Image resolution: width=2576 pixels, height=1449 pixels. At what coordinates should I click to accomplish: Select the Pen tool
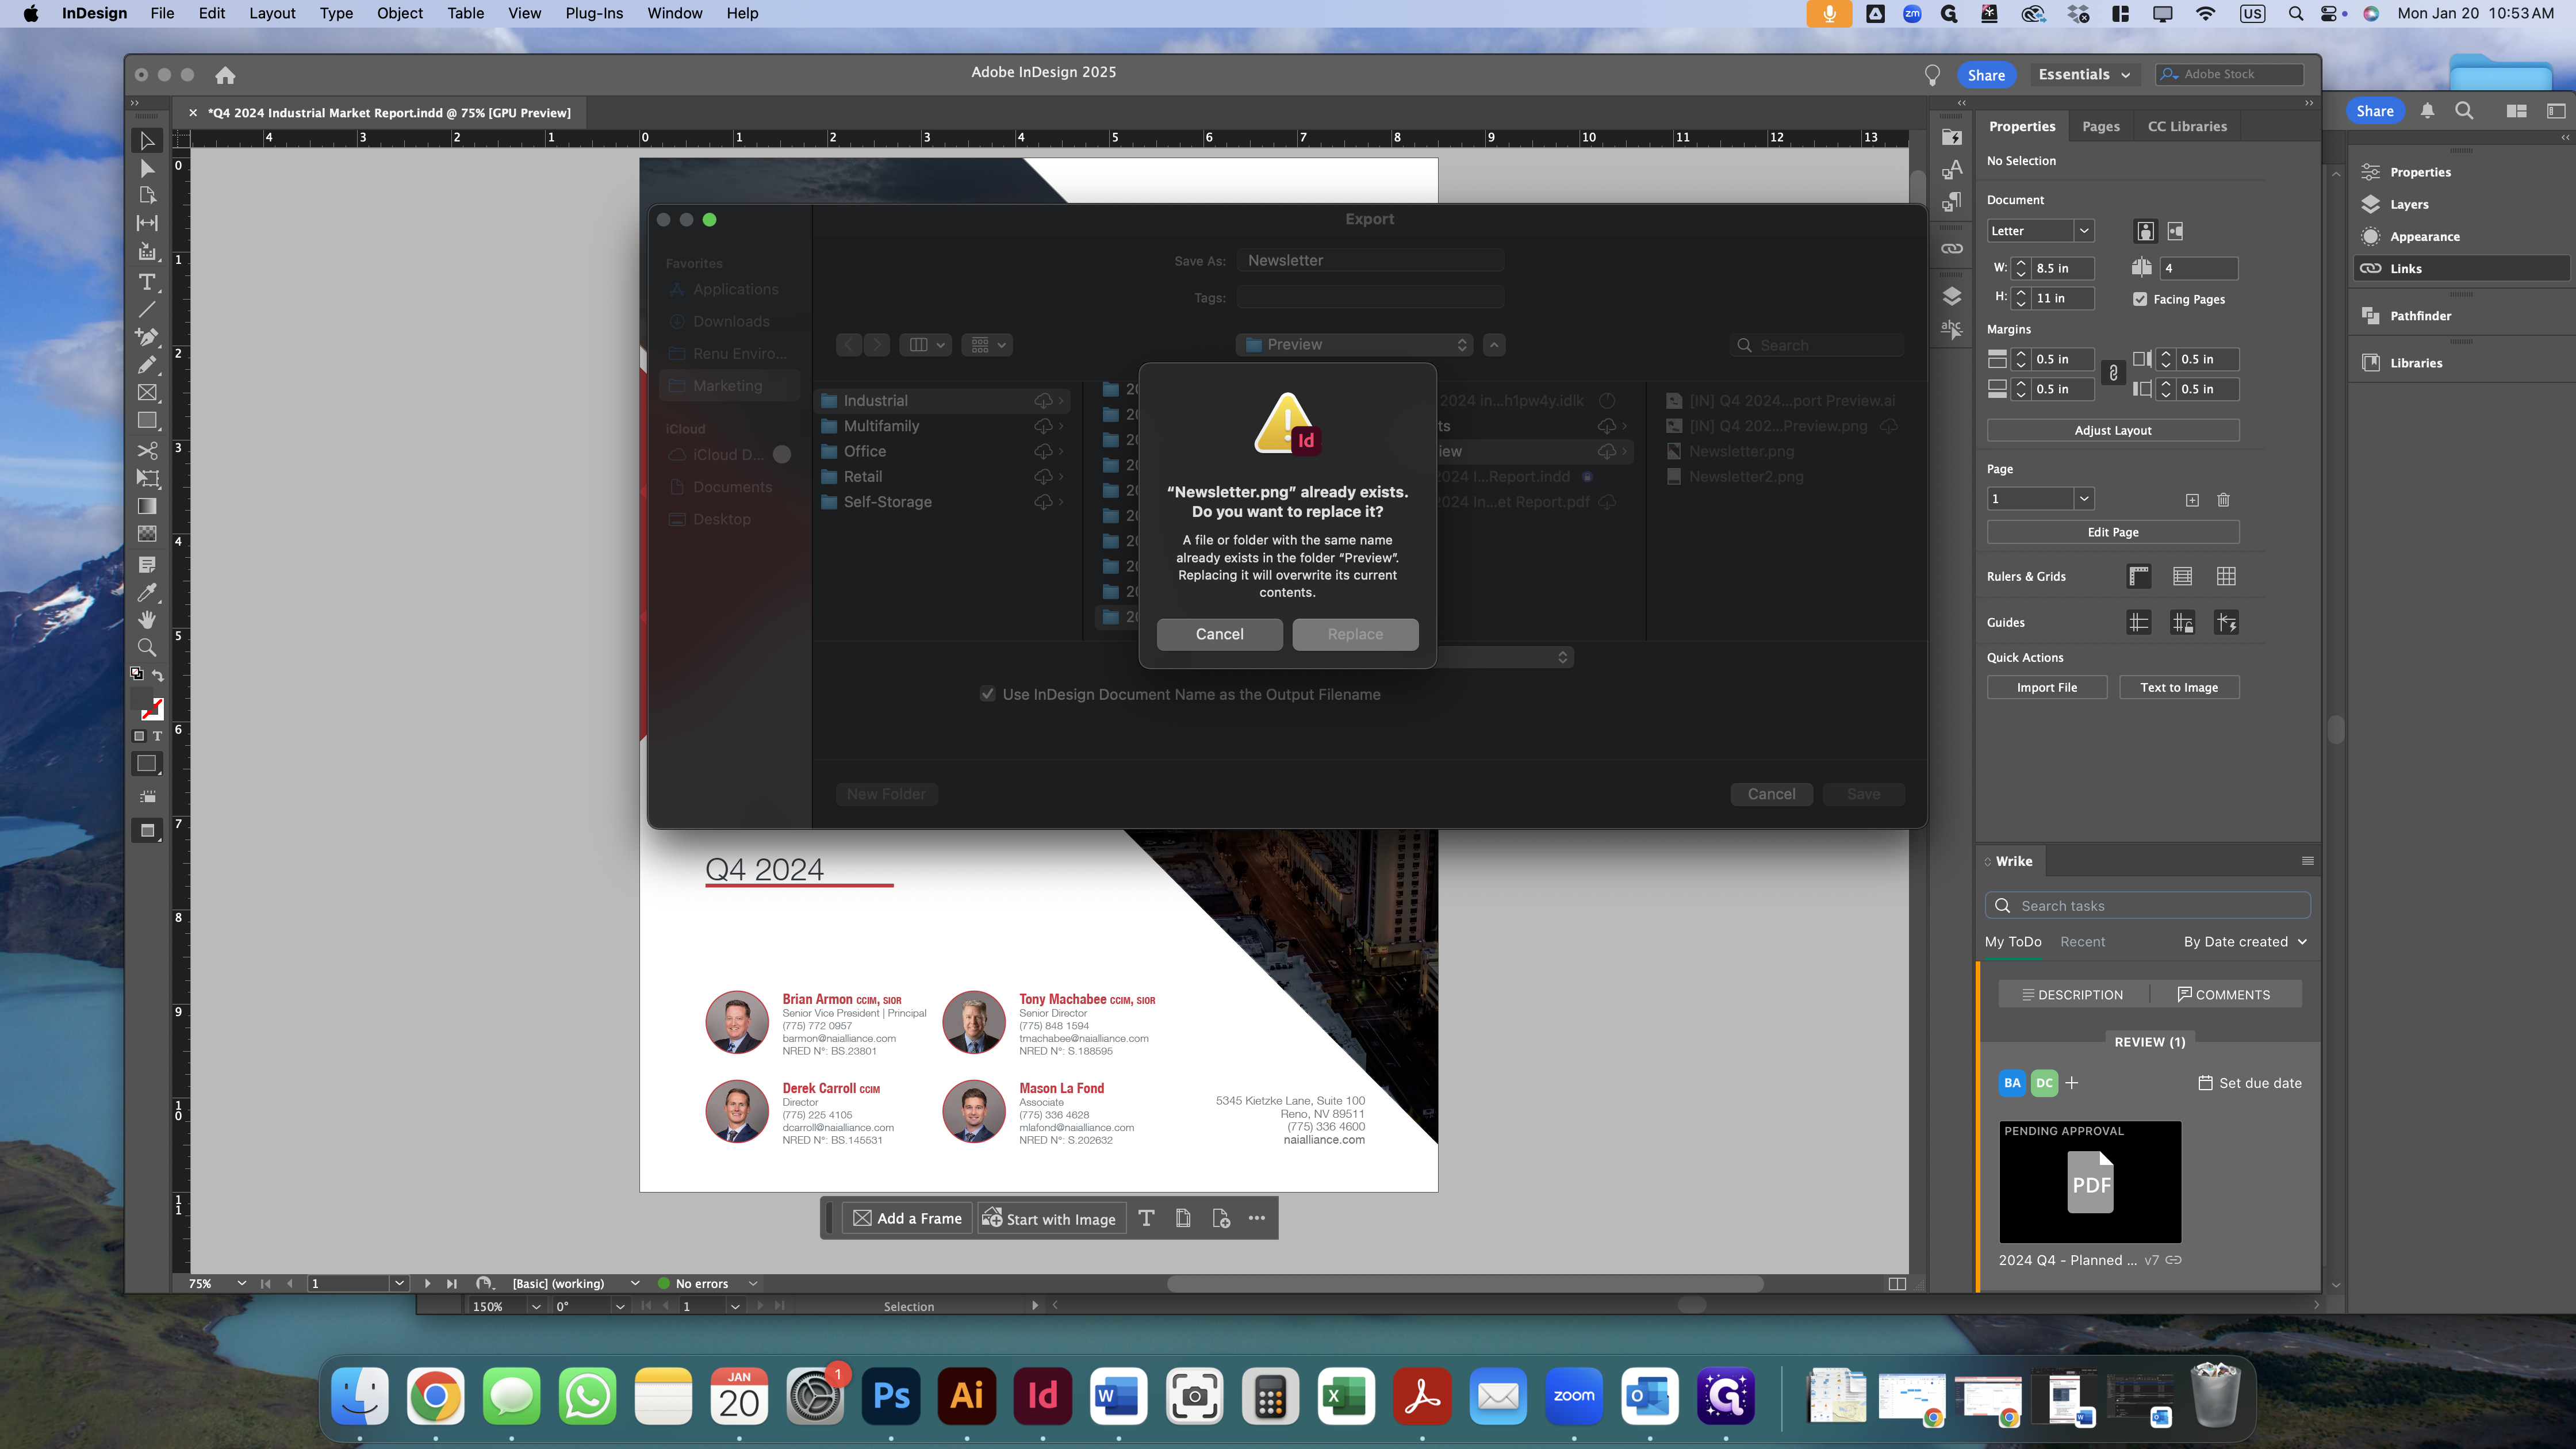[x=147, y=337]
